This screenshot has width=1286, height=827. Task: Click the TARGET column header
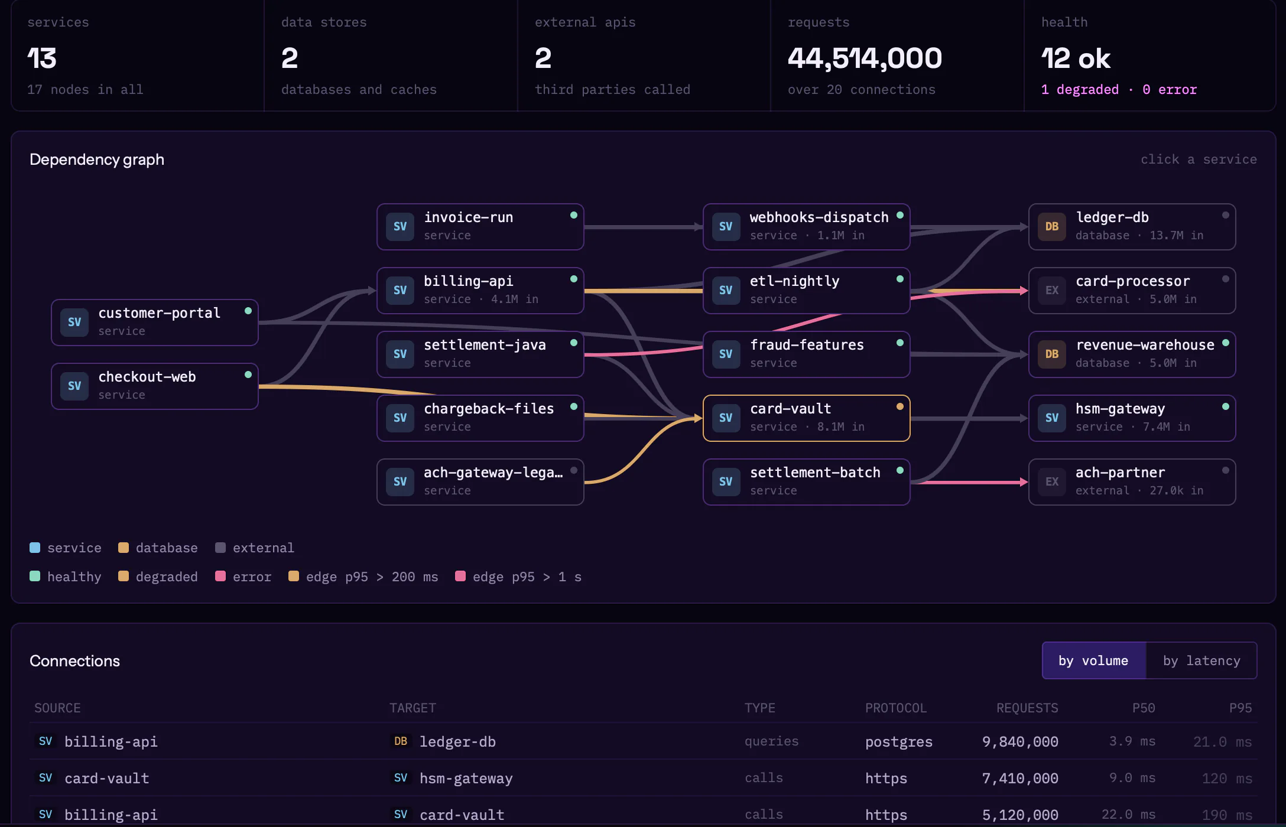pos(413,708)
